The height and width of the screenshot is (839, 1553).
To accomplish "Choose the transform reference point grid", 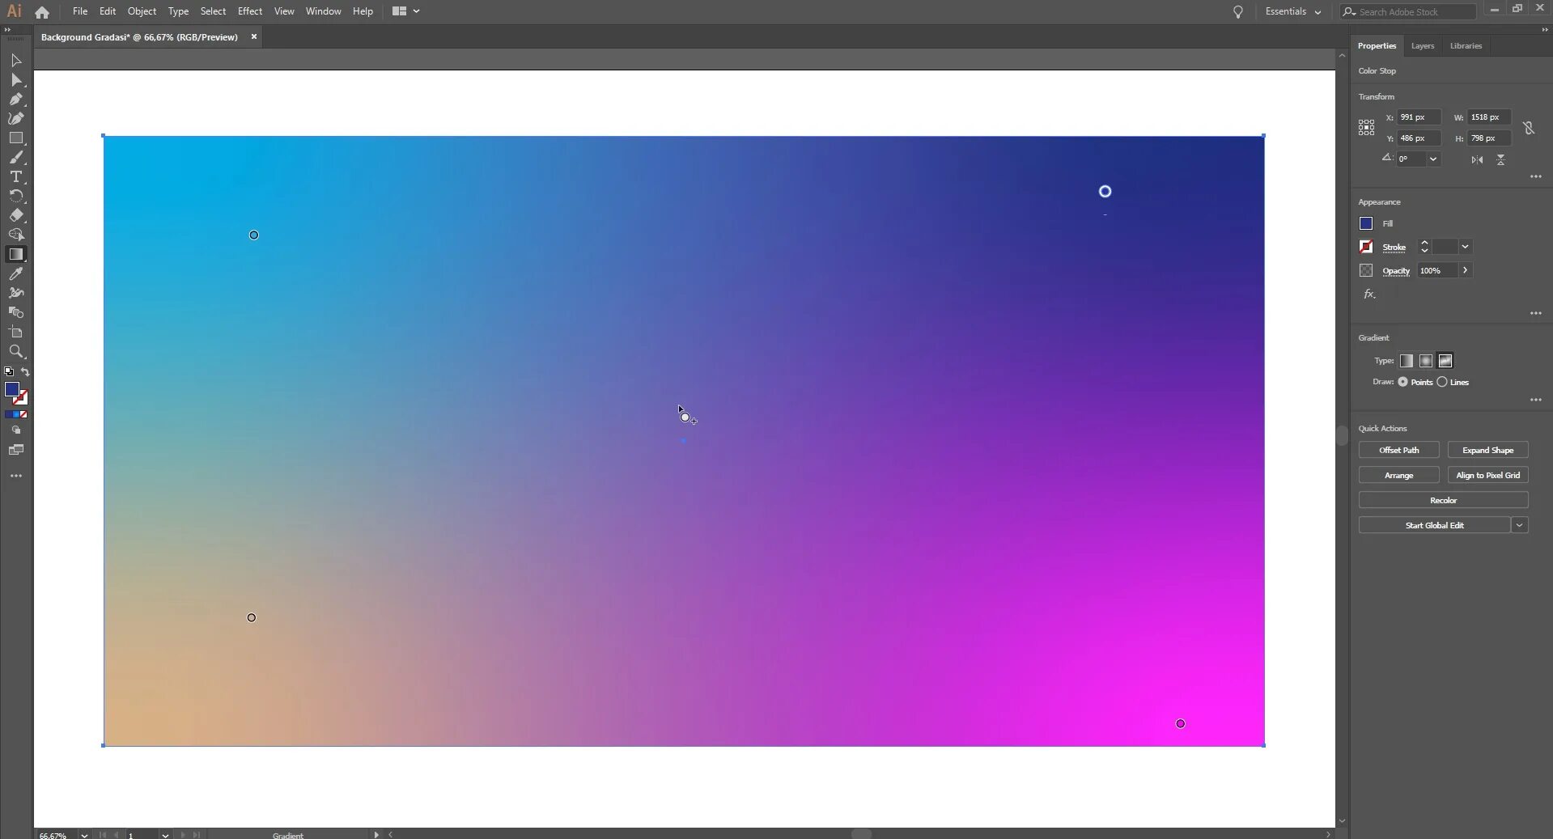I will click(x=1366, y=128).
